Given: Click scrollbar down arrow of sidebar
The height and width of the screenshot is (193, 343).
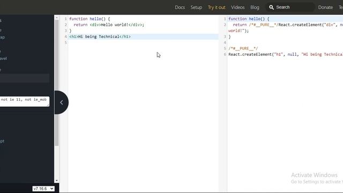Looking at the screenshot, I should 57,181.
